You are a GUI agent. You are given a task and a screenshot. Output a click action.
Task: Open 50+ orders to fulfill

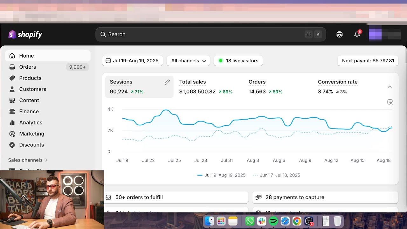click(175, 197)
